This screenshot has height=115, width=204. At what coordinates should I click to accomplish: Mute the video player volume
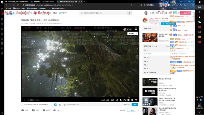(x=117, y=100)
